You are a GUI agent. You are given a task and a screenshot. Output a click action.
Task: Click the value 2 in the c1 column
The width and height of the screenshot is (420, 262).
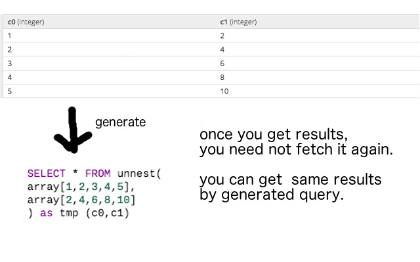click(x=223, y=35)
